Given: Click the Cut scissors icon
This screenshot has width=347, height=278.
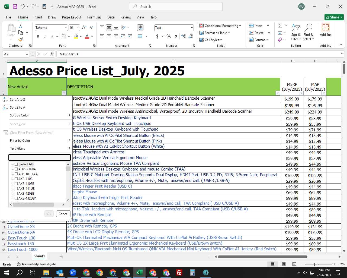Looking at the screenshot, I should pyautogui.click(x=21, y=26).
